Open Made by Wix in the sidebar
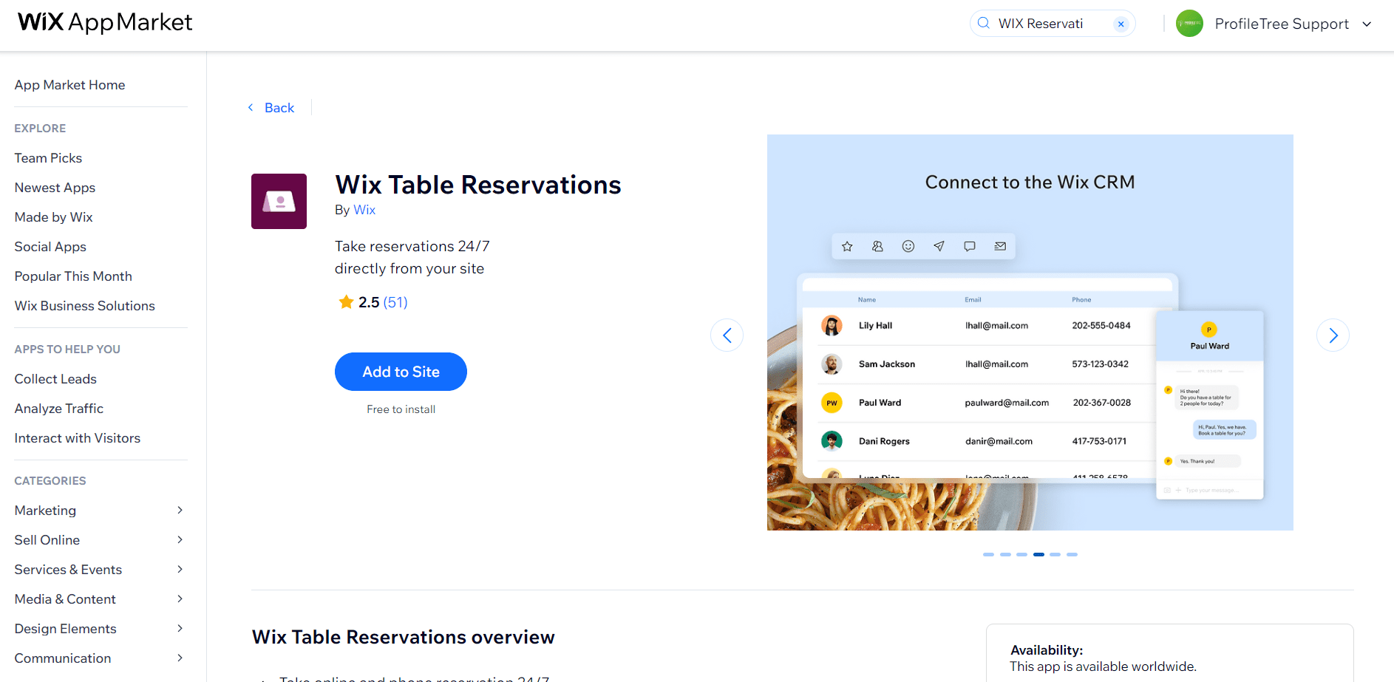The width and height of the screenshot is (1394, 682). [x=53, y=217]
